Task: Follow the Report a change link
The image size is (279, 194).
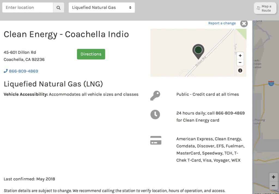Action: [222, 23]
